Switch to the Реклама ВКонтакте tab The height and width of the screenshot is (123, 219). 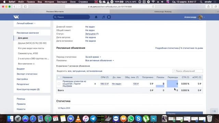[55, 12]
